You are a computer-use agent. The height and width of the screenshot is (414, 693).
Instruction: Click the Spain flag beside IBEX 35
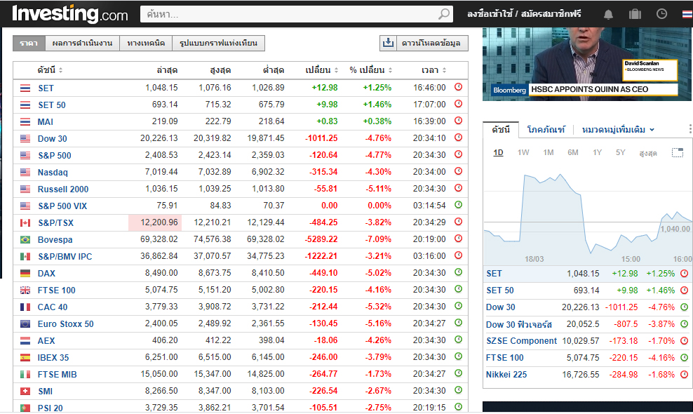(x=25, y=357)
